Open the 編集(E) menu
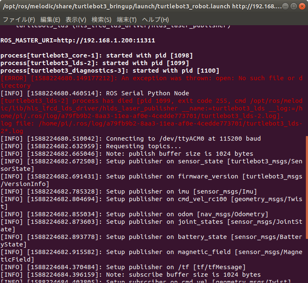 pyautogui.click(x=50, y=20)
